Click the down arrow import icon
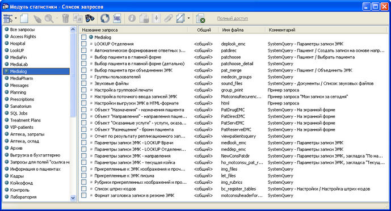 pyautogui.click(x=156, y=19)
